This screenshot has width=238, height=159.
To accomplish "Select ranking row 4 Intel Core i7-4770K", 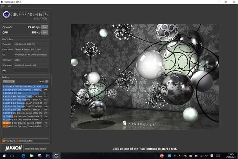I will pos(25,97).
